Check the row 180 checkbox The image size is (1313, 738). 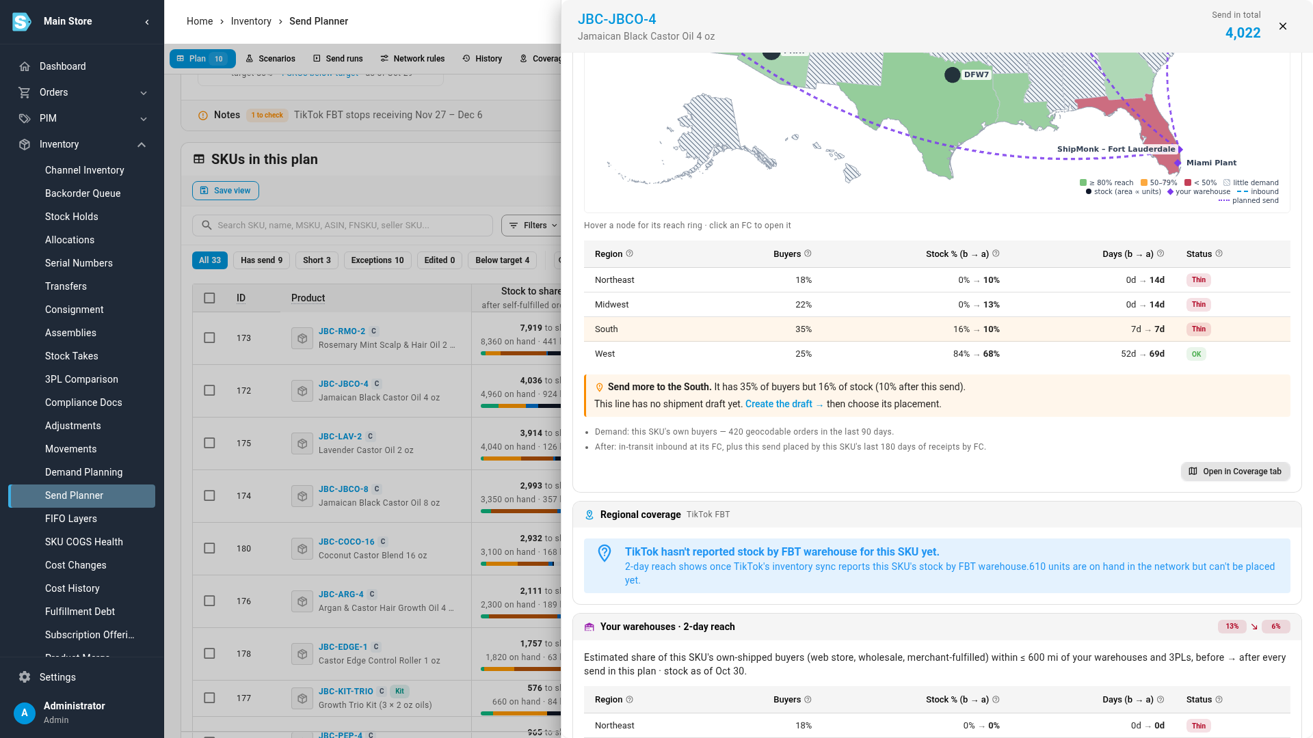pyautogui.click(x=209, y=548)
